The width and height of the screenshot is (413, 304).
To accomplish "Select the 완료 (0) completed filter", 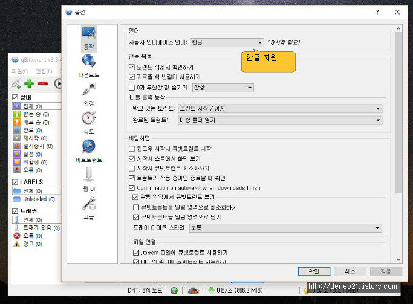I will click(x=28, y=130).
